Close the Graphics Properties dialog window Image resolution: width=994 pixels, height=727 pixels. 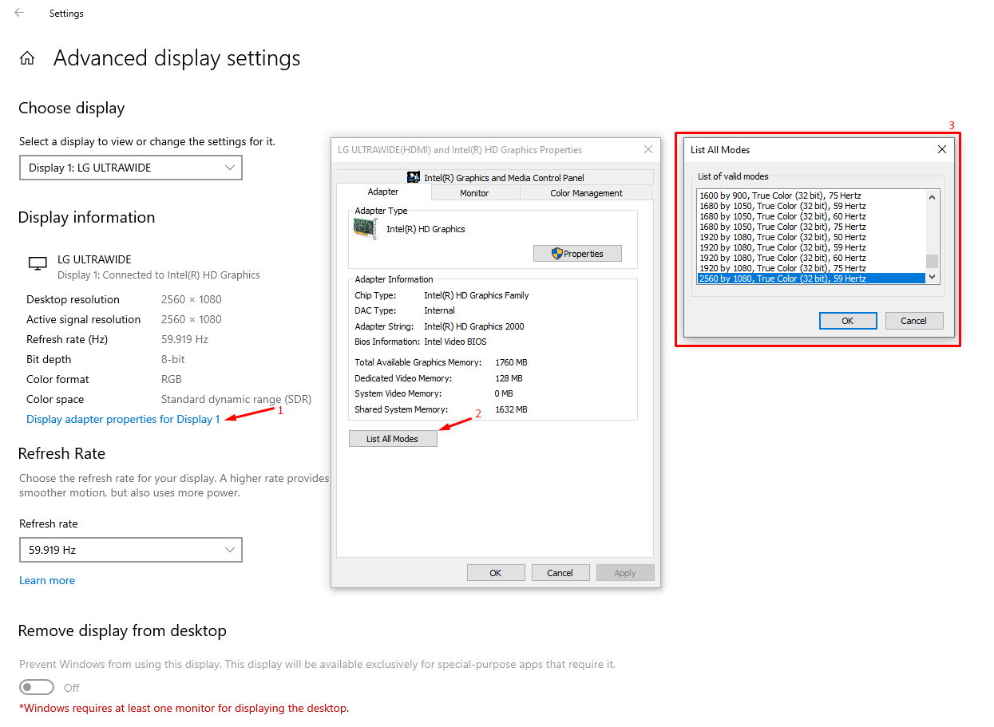pos(648,149)
